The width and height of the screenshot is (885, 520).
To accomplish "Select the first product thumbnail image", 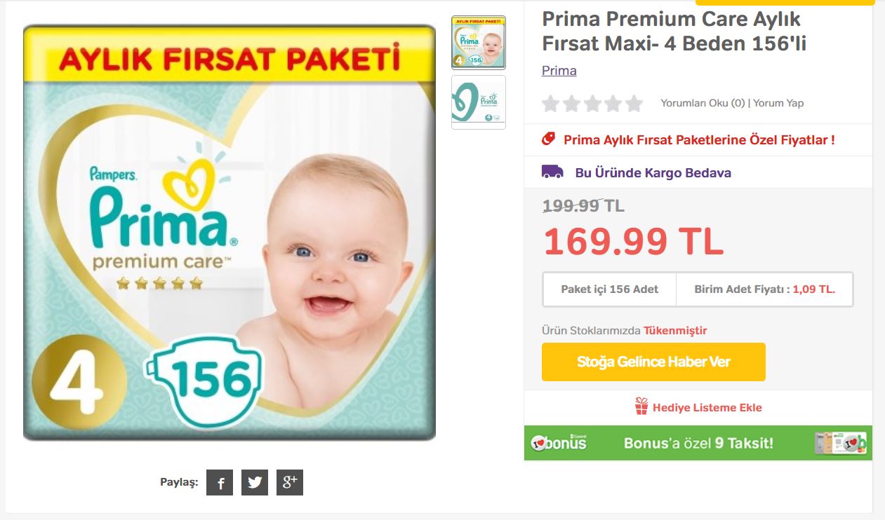I will pos(479,42).
